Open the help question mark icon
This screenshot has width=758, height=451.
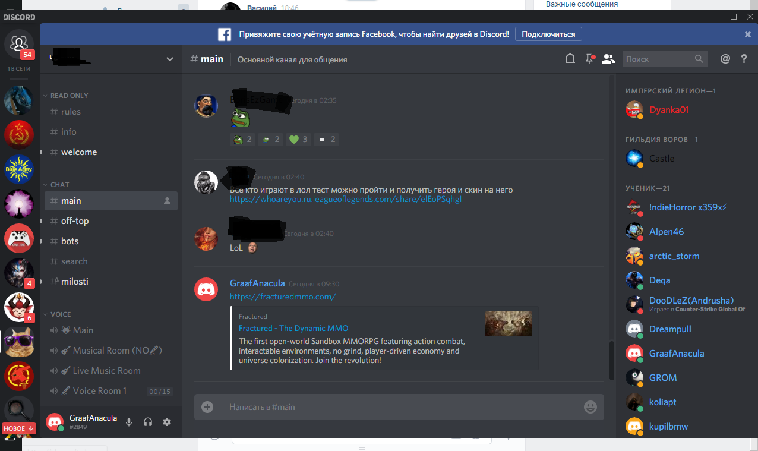click(744, 59)
